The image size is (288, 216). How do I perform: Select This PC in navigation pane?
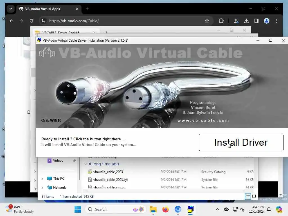click(59, 179)
